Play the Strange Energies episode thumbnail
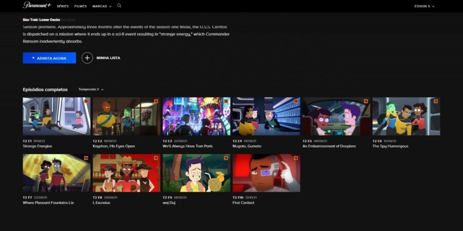Image resolution: width=463 pixels, height=231 pixels. [x=57, y=117]
